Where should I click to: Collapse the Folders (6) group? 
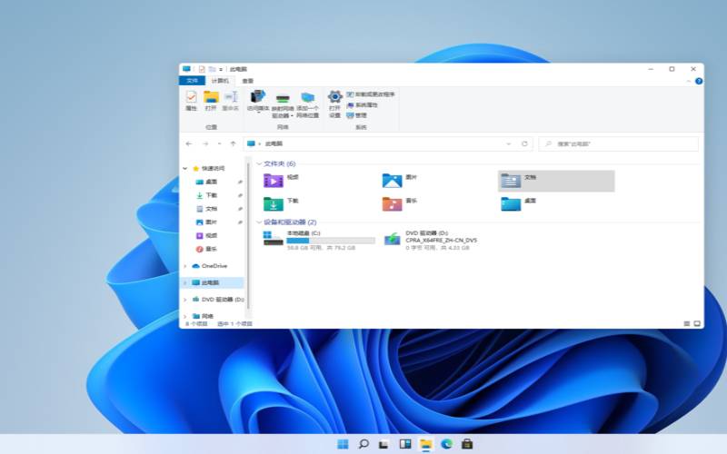259,163
